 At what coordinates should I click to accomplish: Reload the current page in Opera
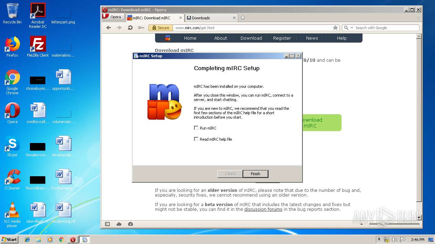pyautogui.click(x=130, y=28)
